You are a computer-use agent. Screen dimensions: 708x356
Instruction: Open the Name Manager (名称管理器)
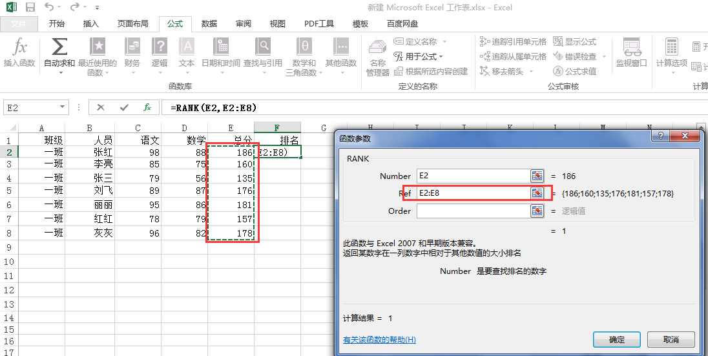[x=377, y=58]
